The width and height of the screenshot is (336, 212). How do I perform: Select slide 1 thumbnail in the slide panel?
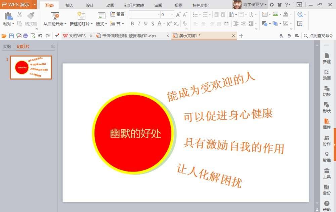coord(31,67)
